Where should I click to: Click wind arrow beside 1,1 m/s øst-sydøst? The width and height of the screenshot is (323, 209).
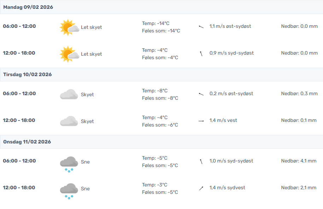[201, 26]
